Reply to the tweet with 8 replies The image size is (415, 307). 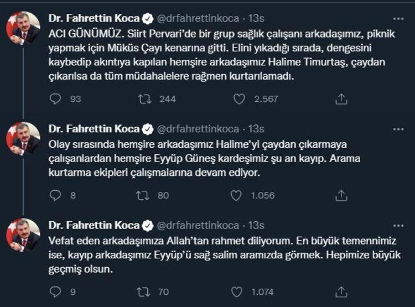tap(55, 195)
